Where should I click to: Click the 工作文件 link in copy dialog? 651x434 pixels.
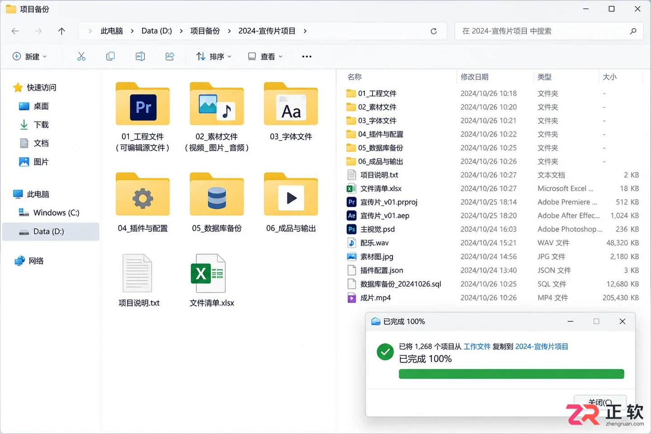(x=477, y=347)
